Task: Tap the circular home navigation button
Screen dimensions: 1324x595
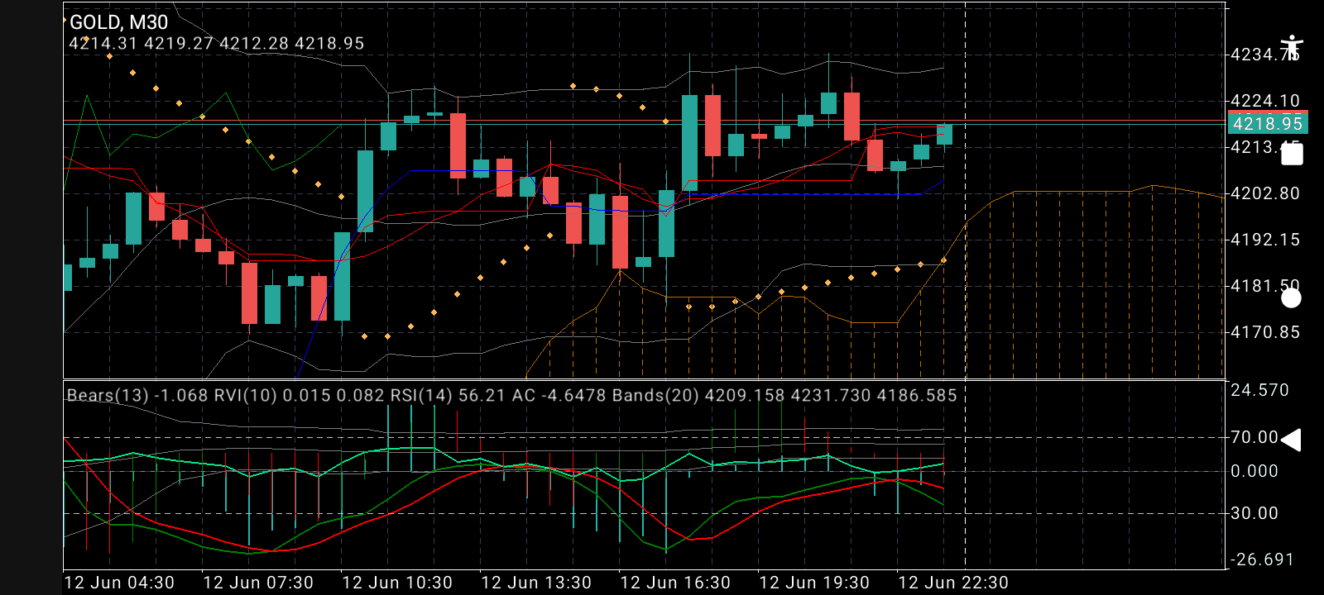Action: pyautogui.click(x=1291, y=298)
